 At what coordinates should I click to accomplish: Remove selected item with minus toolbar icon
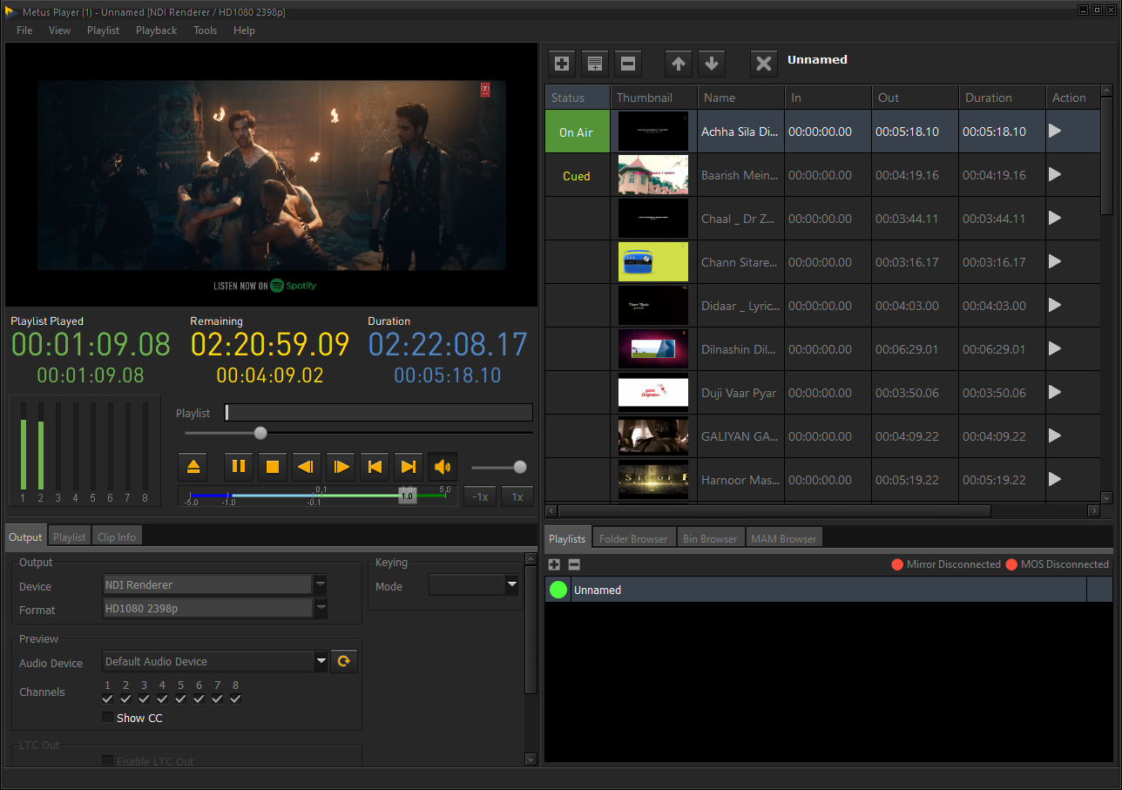pos(627,63)
